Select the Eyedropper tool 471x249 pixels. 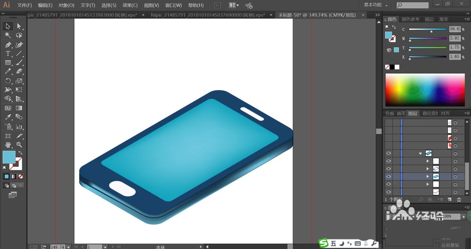coord(8,117)
